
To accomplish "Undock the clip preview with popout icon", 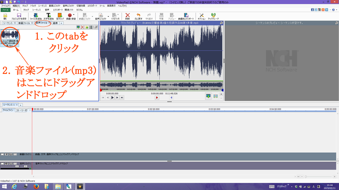I will (x=221, y=23).
